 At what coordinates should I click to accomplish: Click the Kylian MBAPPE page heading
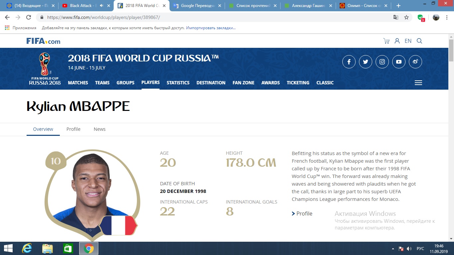coord(78,107)
